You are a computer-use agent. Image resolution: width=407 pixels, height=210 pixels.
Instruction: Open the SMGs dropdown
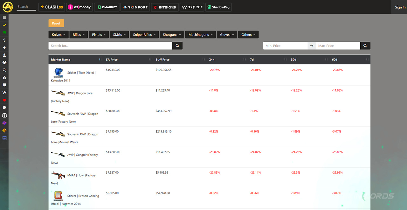119,35
